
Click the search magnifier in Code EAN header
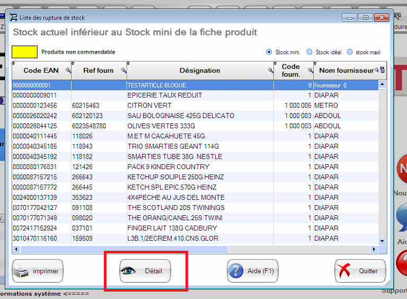point(68,71)
